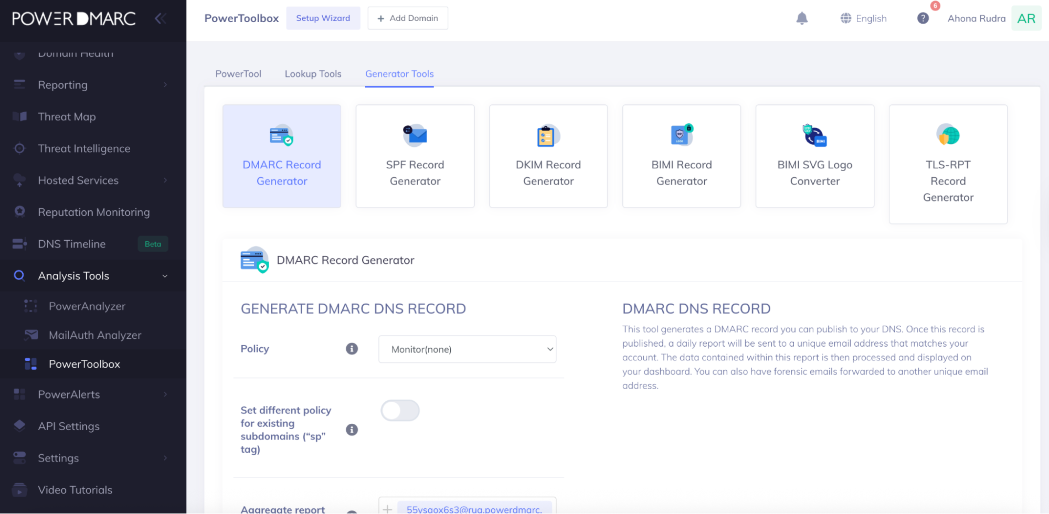Select the TLS-RPT Record Generator
Viewport: 1049px width, 514px height.
948,164
